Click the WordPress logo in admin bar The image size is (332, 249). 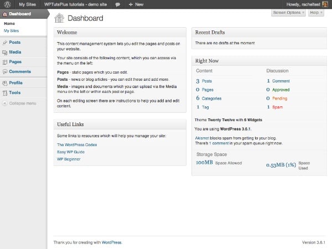[5, 4]
